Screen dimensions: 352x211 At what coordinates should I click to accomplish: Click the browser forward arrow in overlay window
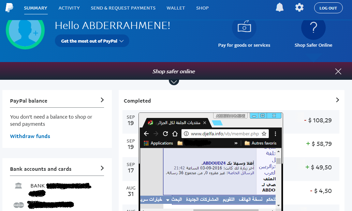tap(156, 134)
